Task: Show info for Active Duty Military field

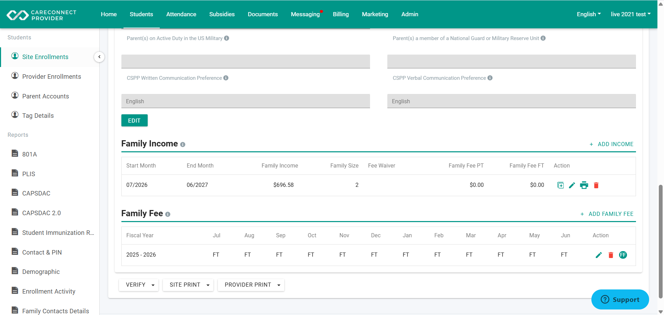Action: point(227,38)
